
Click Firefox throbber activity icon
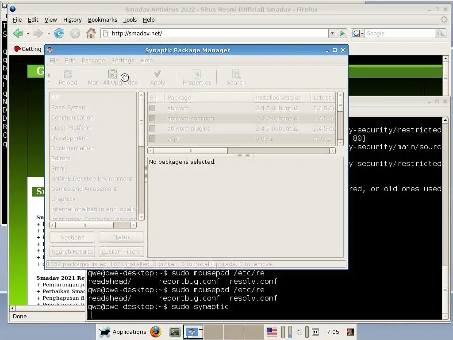pos(444,19)
